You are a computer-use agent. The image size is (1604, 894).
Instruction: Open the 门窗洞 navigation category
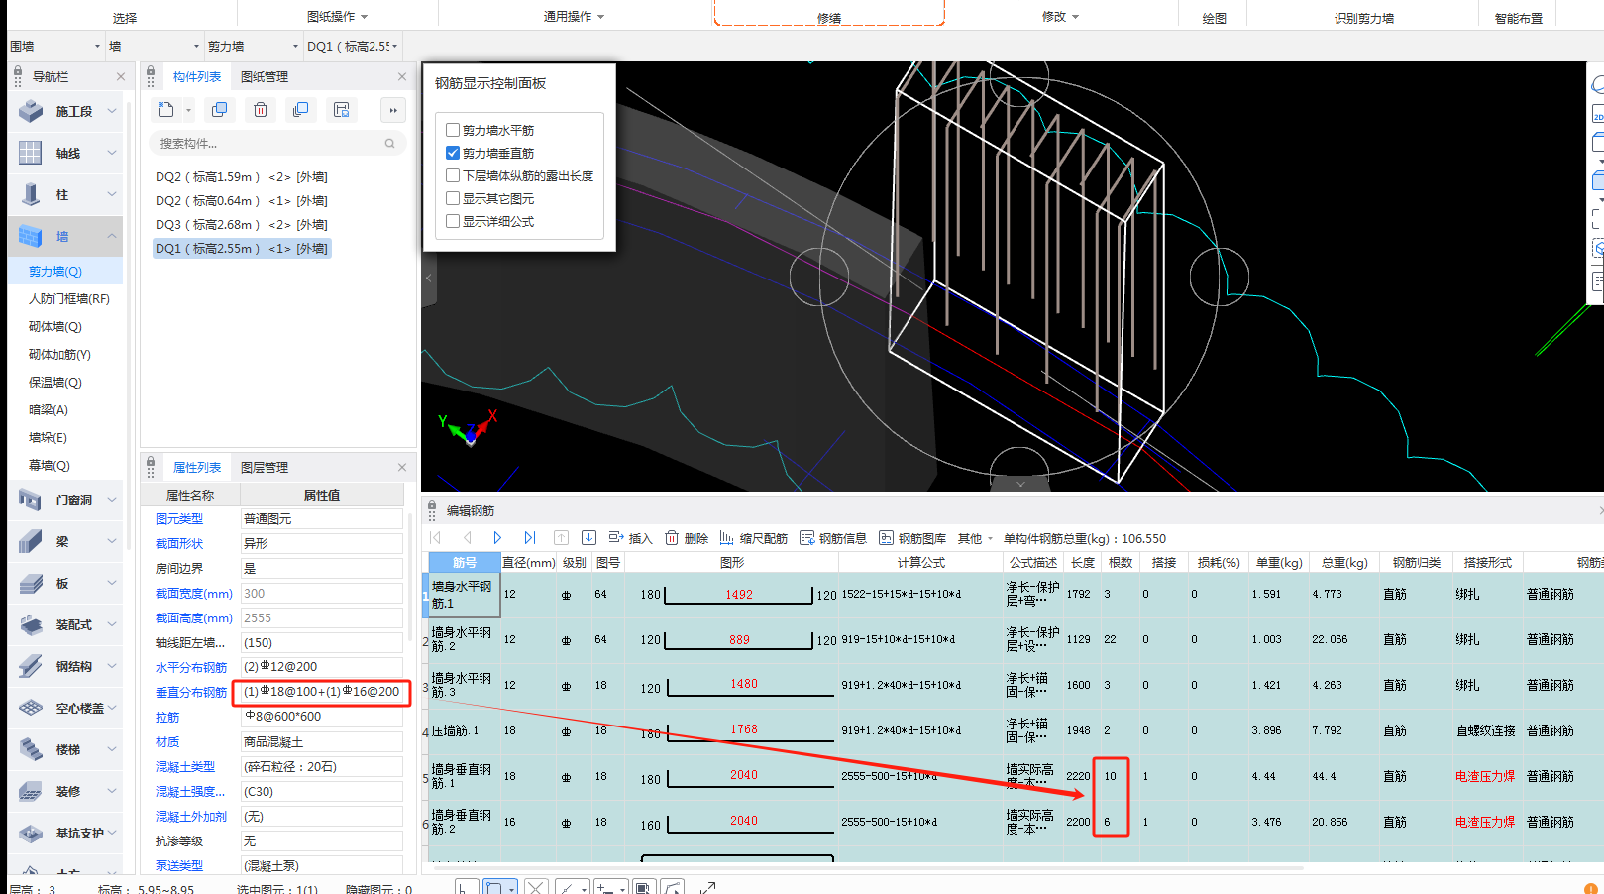tap(65, 500)
